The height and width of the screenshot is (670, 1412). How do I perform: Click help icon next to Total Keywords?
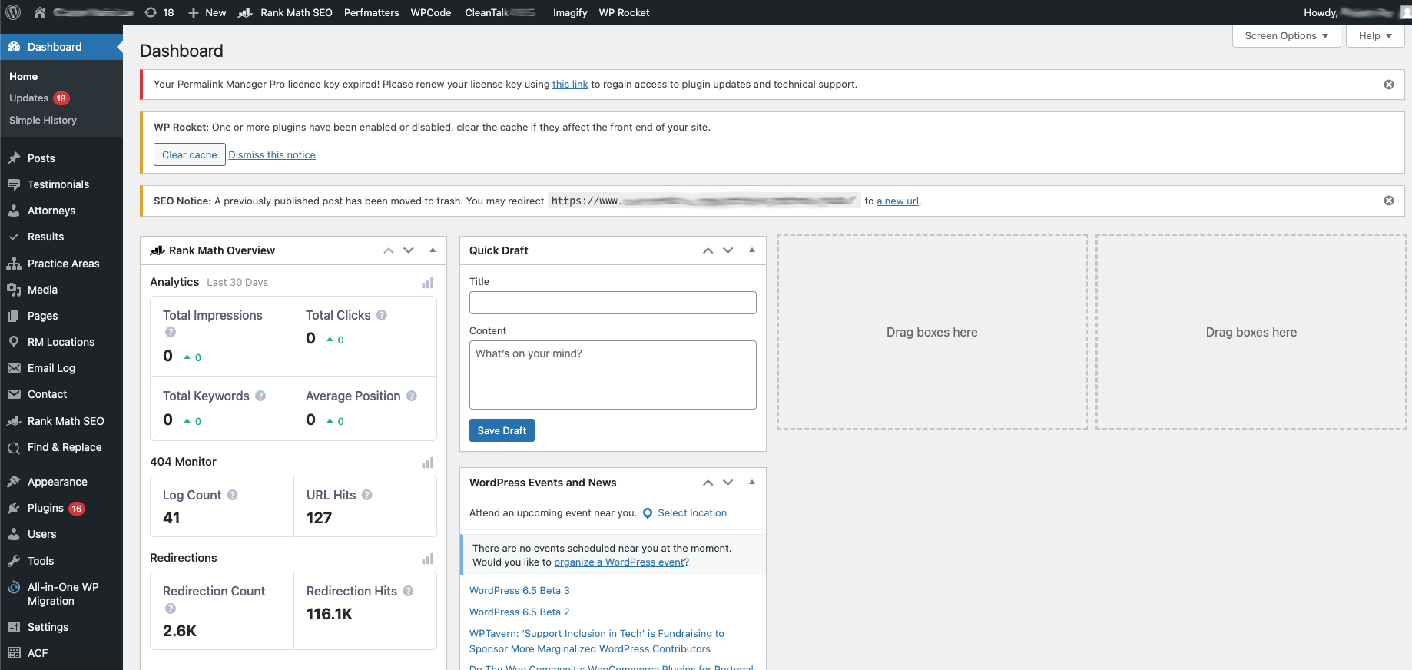coord(260,396)
